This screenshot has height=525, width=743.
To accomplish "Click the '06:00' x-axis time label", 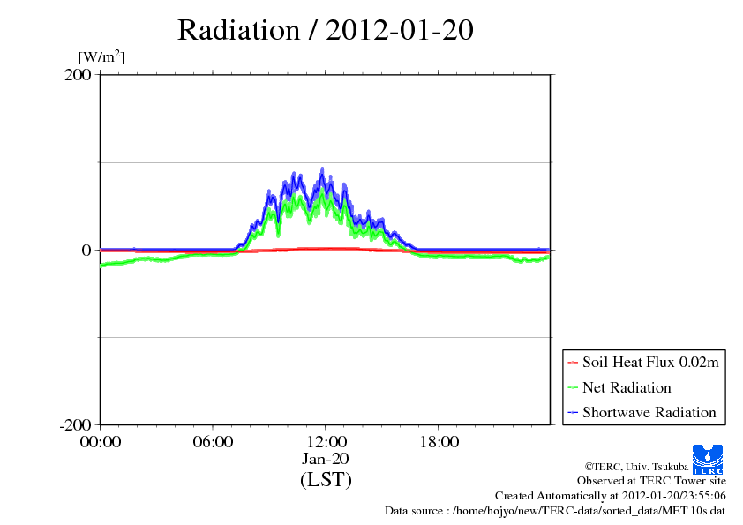I will point(213,442).
